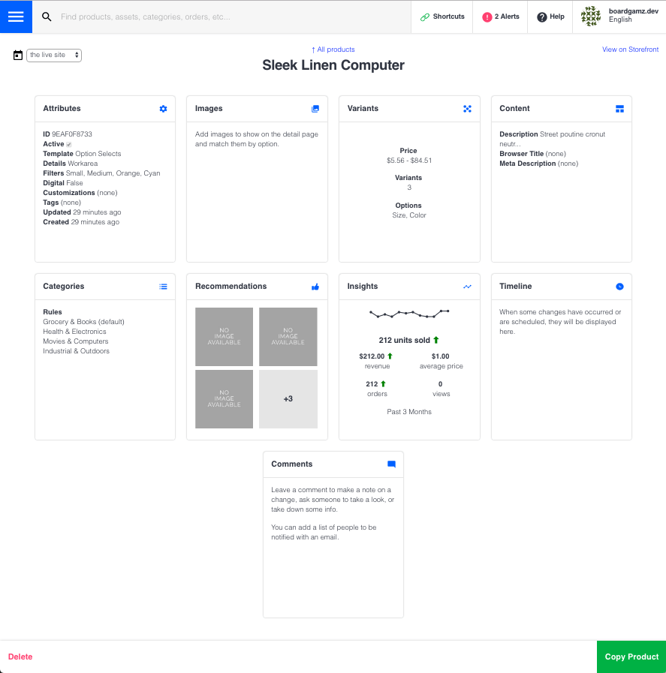The image size is (666, 673).
Task: Click the Delete product button
Action: tap(20, 656)
